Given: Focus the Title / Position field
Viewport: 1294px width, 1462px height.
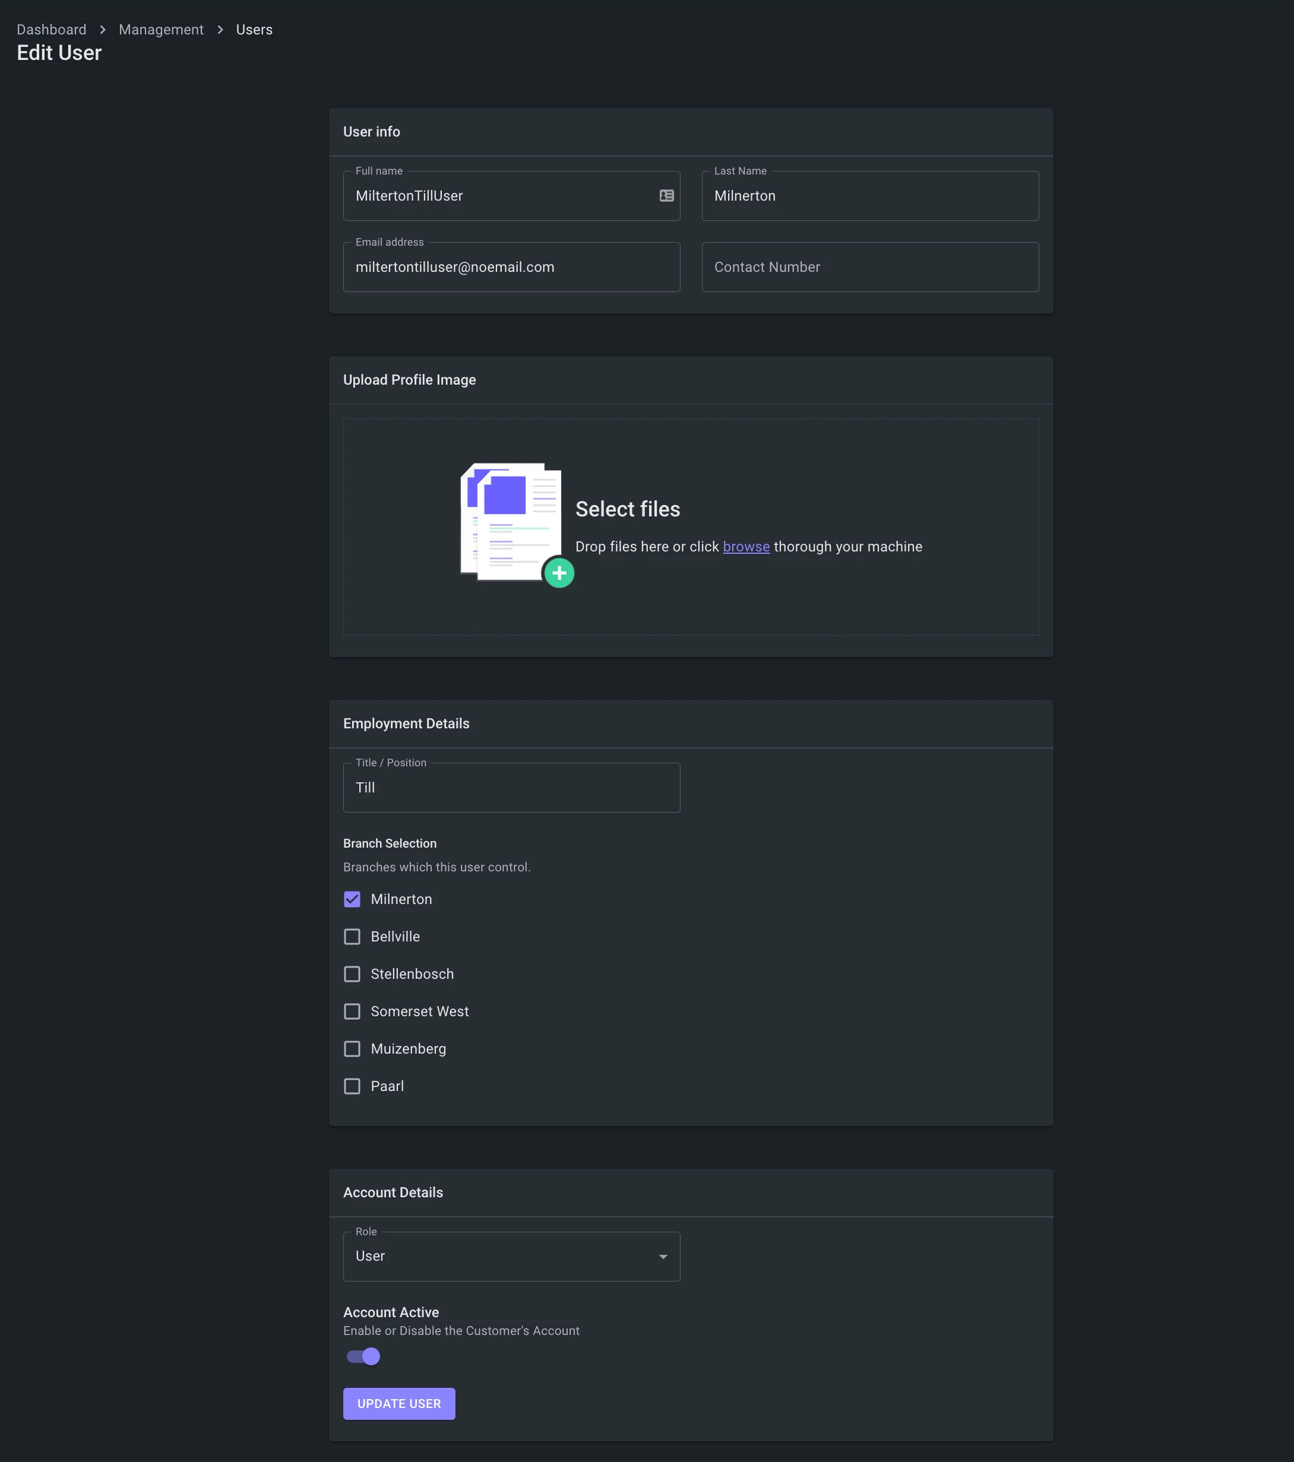Looking at the screenshot, I should (511, 788).
